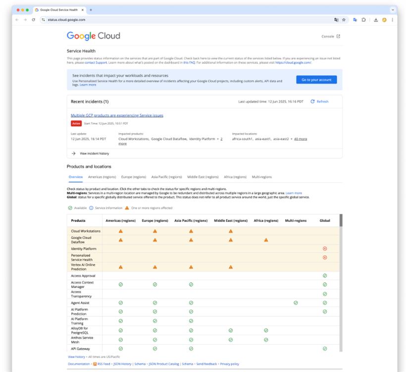This screenshot has width=406, height=372.
Task: Click Identity Platform Global outage icon
Action: pos(325,249)
